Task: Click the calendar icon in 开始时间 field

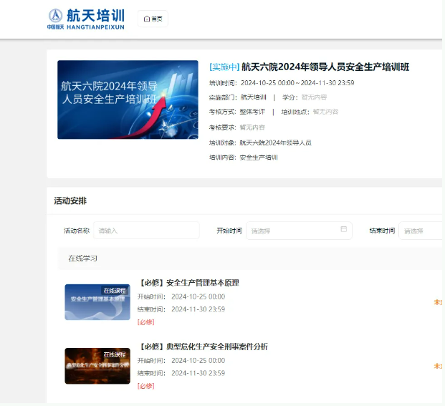Action: tap(344, 229)
